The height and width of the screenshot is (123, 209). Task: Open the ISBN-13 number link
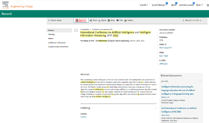[166, 48]
